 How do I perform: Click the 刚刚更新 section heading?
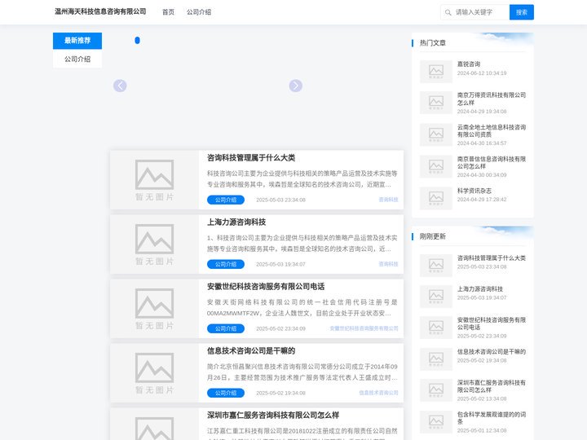coord(433,236)
